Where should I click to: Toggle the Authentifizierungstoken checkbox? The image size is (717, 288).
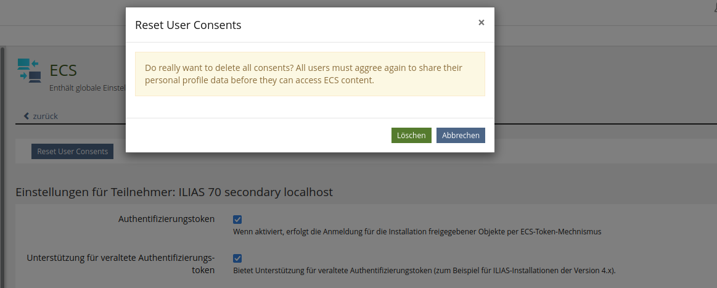237,219
